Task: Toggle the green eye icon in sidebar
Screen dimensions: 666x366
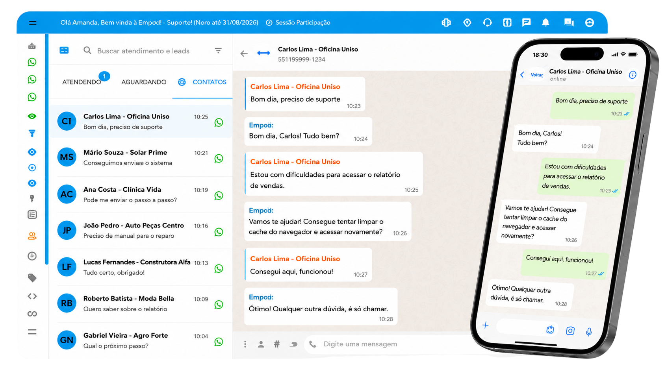Action: tap(32, 116)
